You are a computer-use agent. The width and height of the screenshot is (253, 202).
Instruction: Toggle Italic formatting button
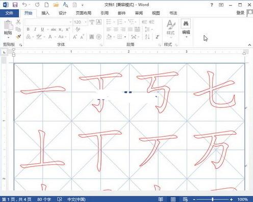tap(35, 29)
